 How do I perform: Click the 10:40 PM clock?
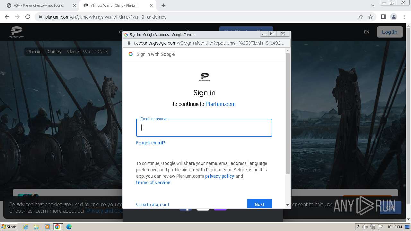[x=395, y=227]
